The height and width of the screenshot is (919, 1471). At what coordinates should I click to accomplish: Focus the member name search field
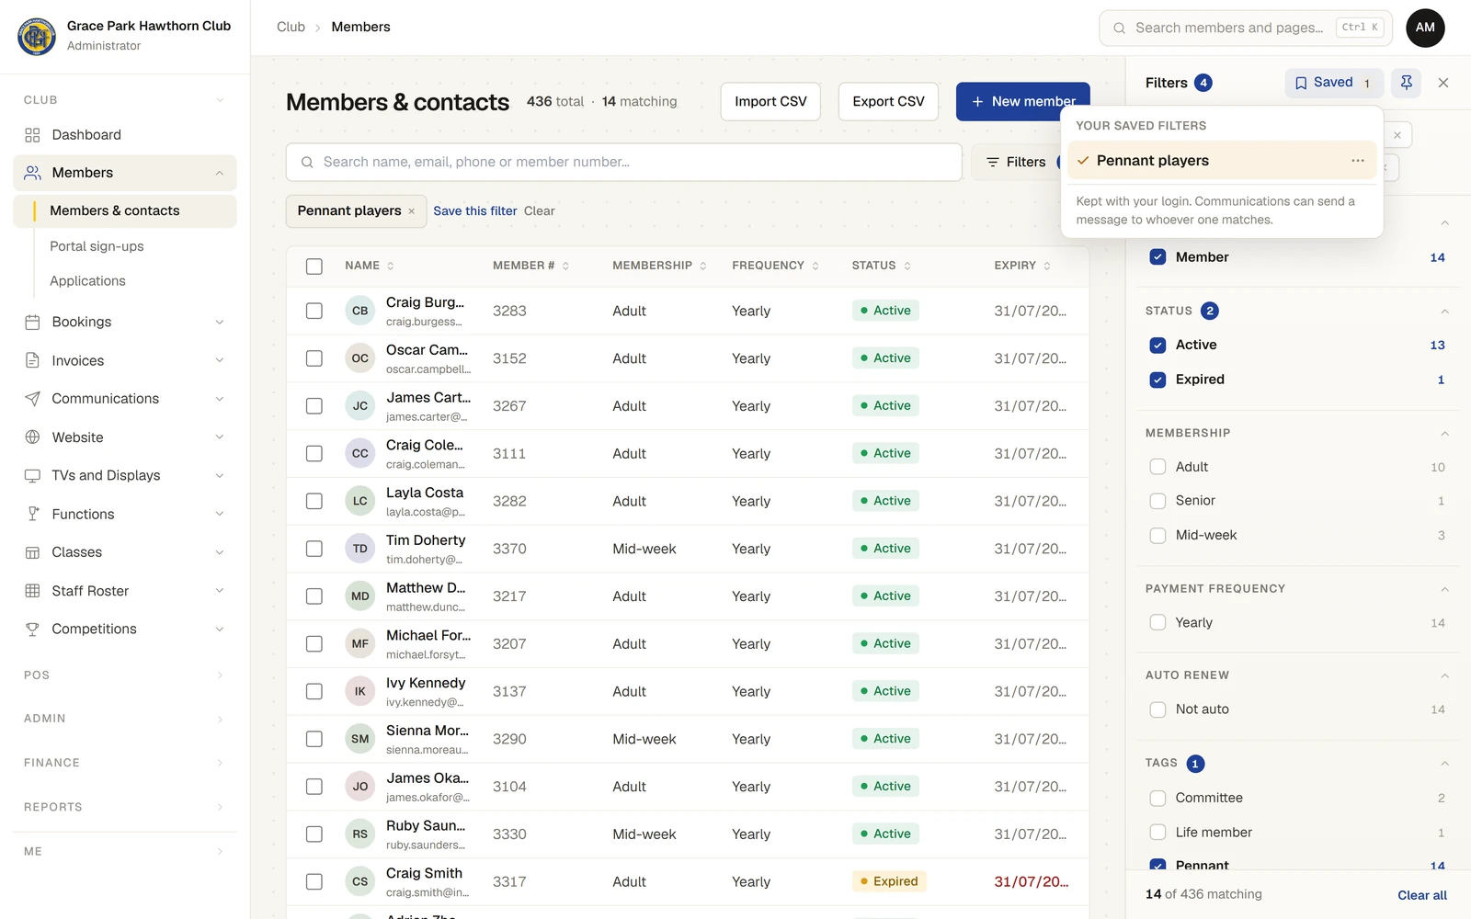[x=624, y=163]
